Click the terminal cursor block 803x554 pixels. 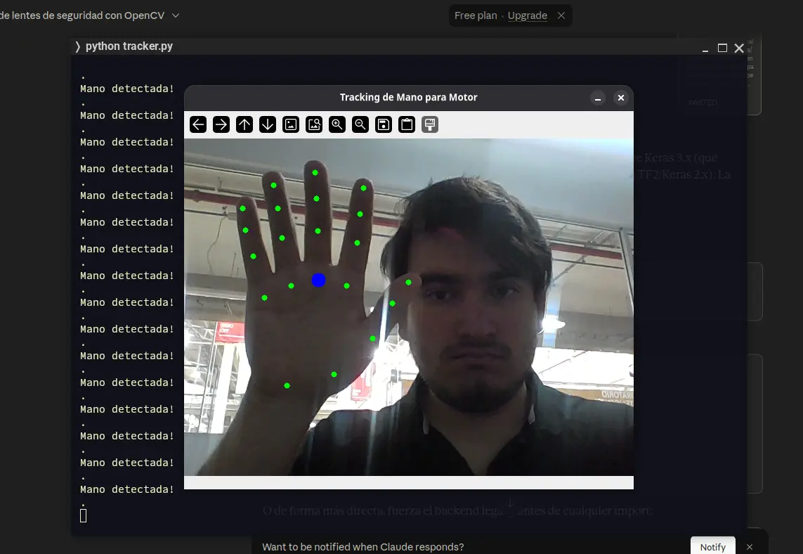(x=84, y=515)
